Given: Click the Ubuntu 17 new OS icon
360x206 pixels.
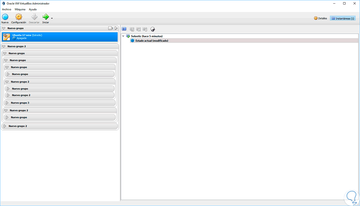Looking at the screenshot, I should click(7, 37).
